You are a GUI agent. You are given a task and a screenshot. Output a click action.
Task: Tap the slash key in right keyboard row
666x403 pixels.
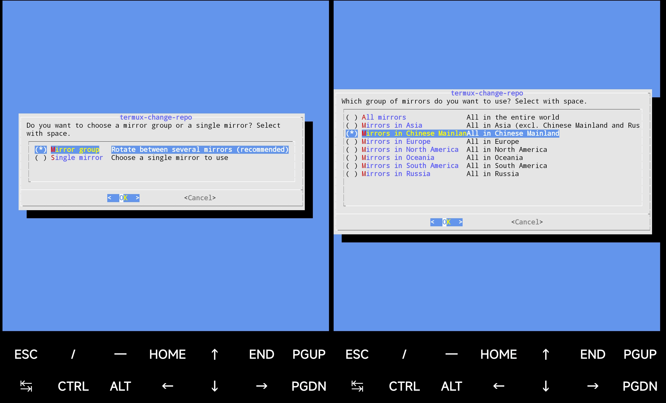click(404, 354)
